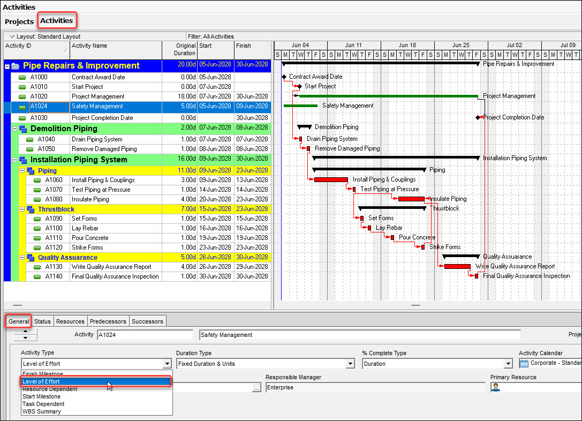This screenshot has height=421, width=582.
Task: Collapse the Demolition Piping group
Action: coord(15,129)
